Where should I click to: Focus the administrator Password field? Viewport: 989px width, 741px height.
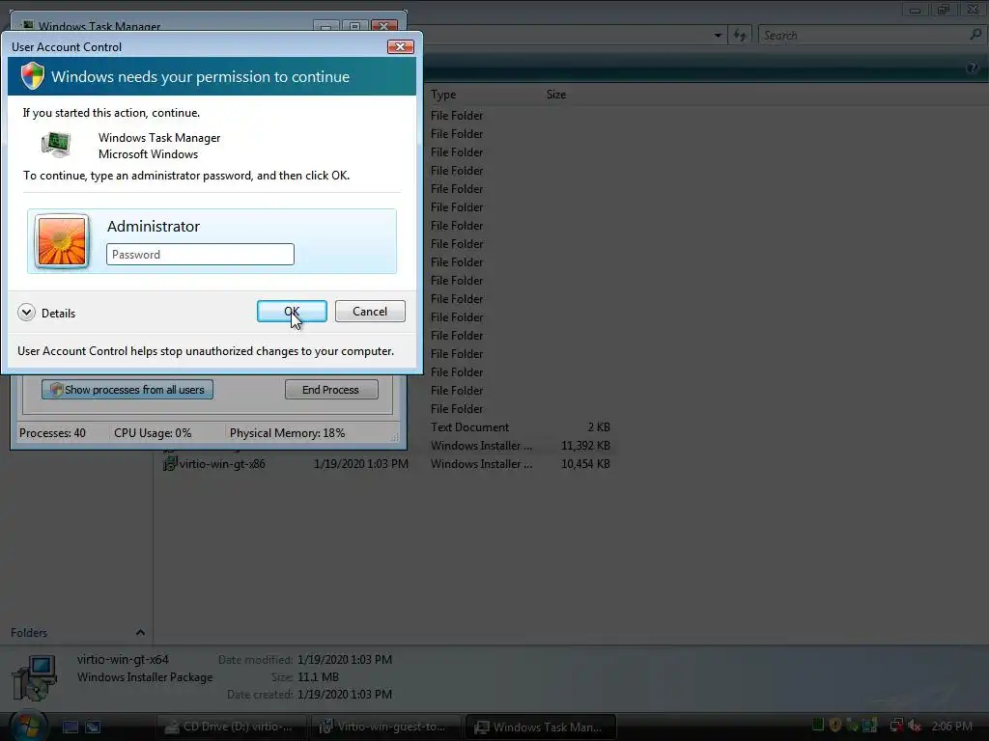pyautogui.click(x=200, y=255)
